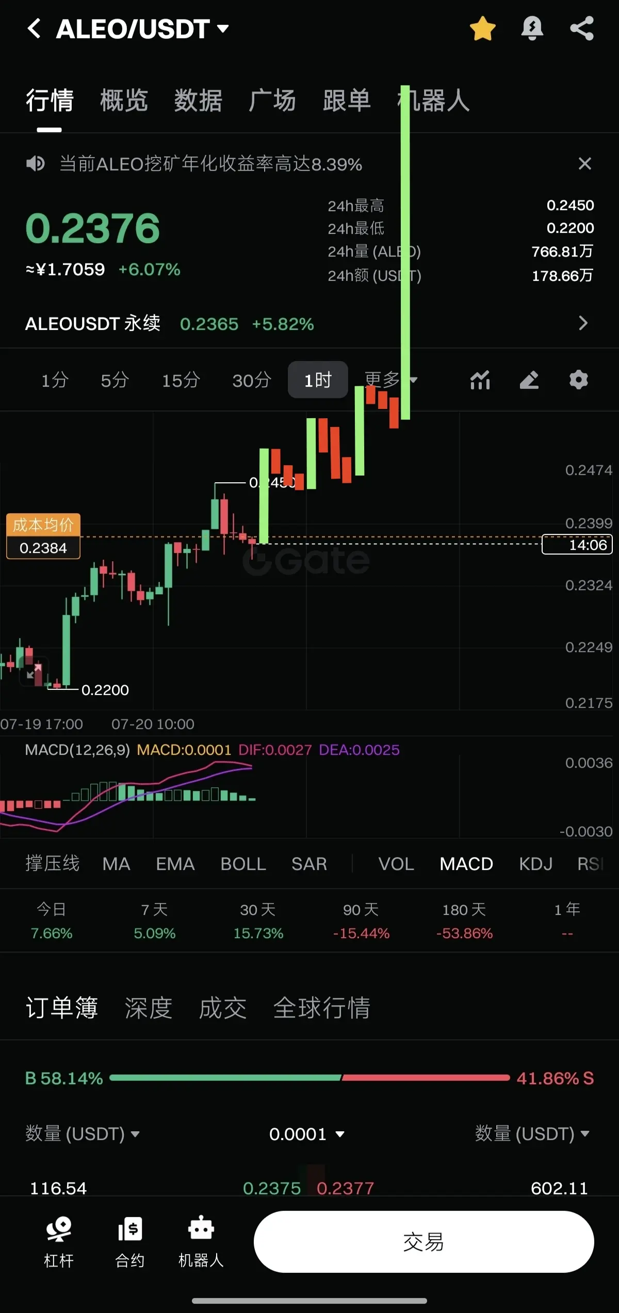Open chart settings gear
This screenshot has width=619, height=1313.
pyautogui.click(x=578, y=380)
